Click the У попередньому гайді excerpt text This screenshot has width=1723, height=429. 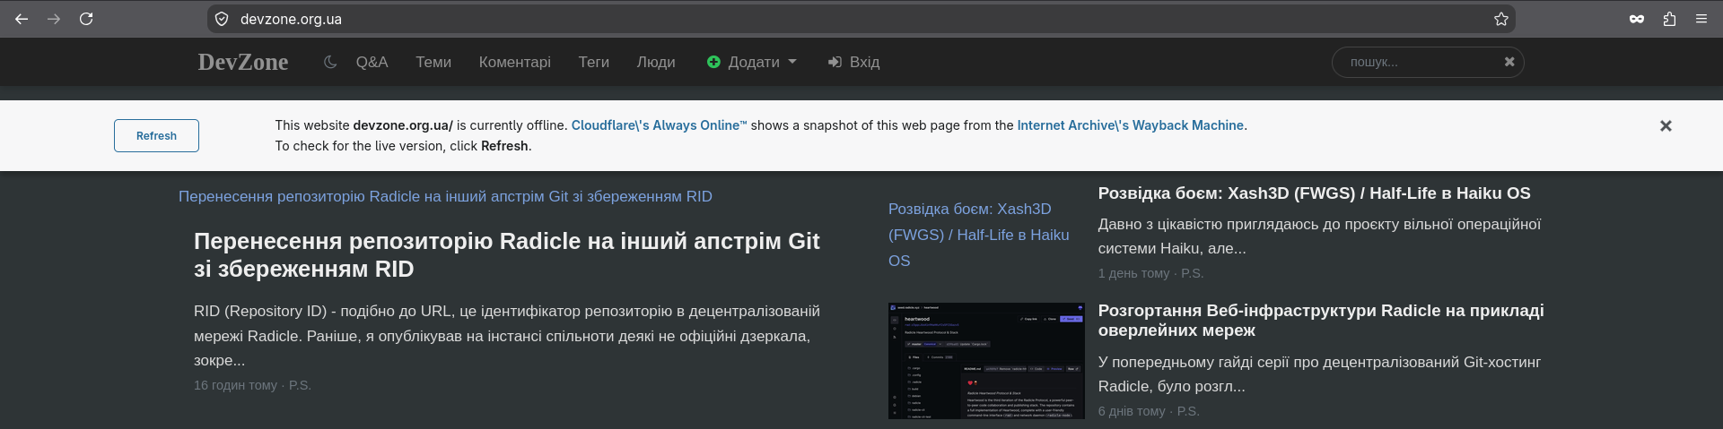pos(1319,374)
